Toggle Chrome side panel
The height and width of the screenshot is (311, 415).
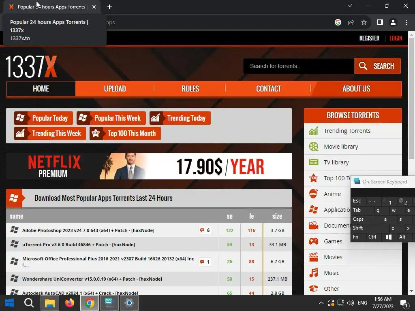coord(380,23)
